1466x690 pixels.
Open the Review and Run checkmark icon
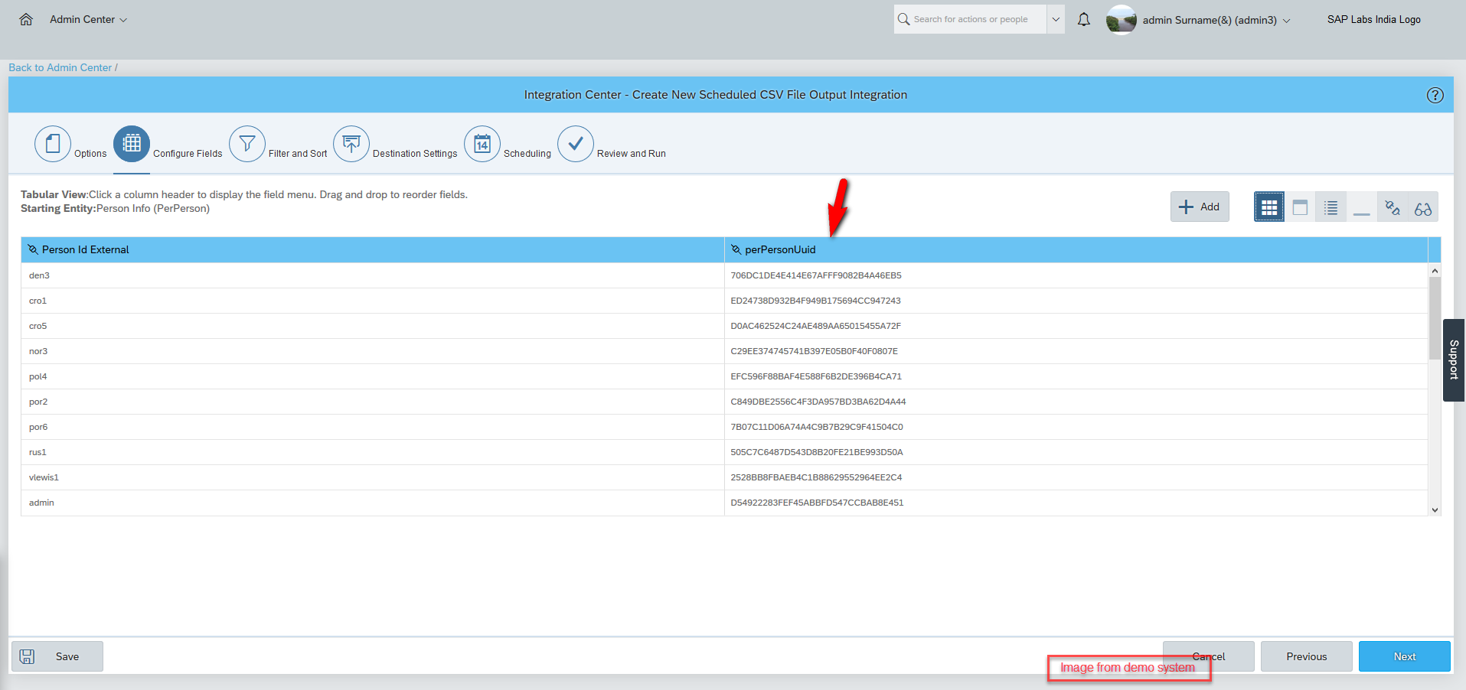576,144
